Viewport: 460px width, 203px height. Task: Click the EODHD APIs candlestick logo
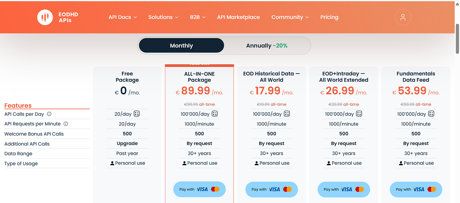tap(45, 17)
